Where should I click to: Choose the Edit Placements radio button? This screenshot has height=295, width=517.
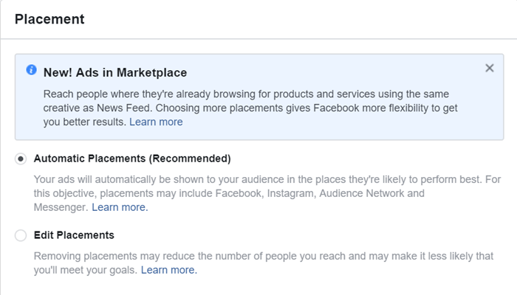pos(21,235)
